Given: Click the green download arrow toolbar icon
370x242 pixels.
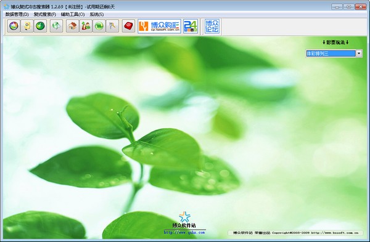Looking at the screenshot, I should point(40,26).
